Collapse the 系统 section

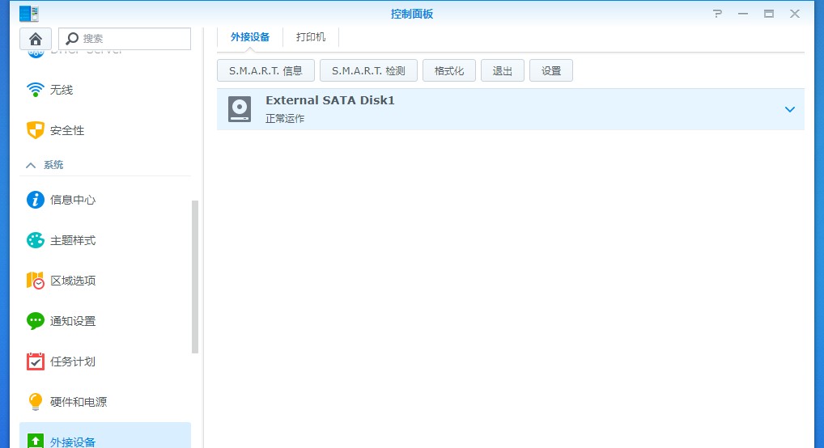point(31,165)
